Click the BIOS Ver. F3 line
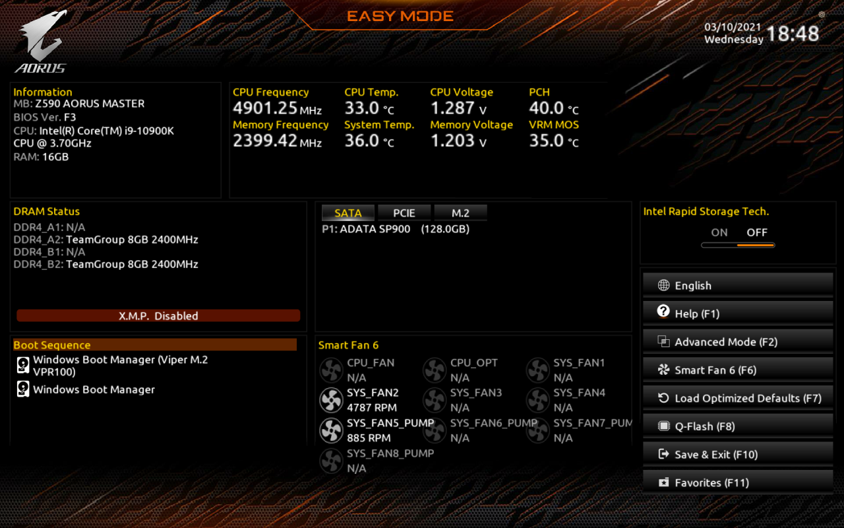844x528 pixels. click(x=45, y=117)
